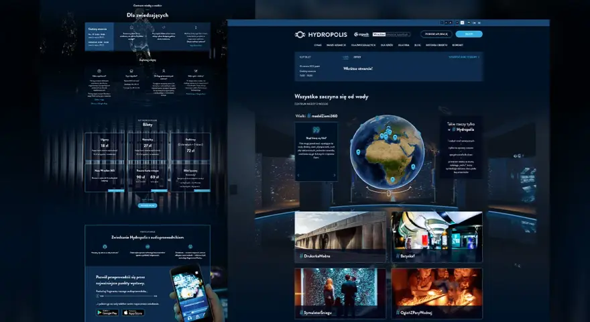590x322 pixels.
Task: Open the DrukarkaWodna photo tile
Action: [340, 237]
